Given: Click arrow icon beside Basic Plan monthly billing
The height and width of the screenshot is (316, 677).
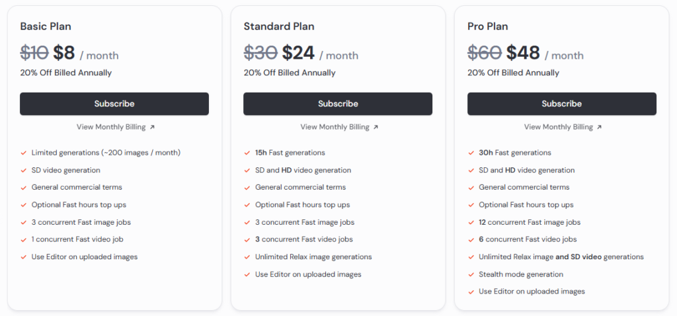Looking at the screenshot, I should pyautogui.click(x=152, y=127).
